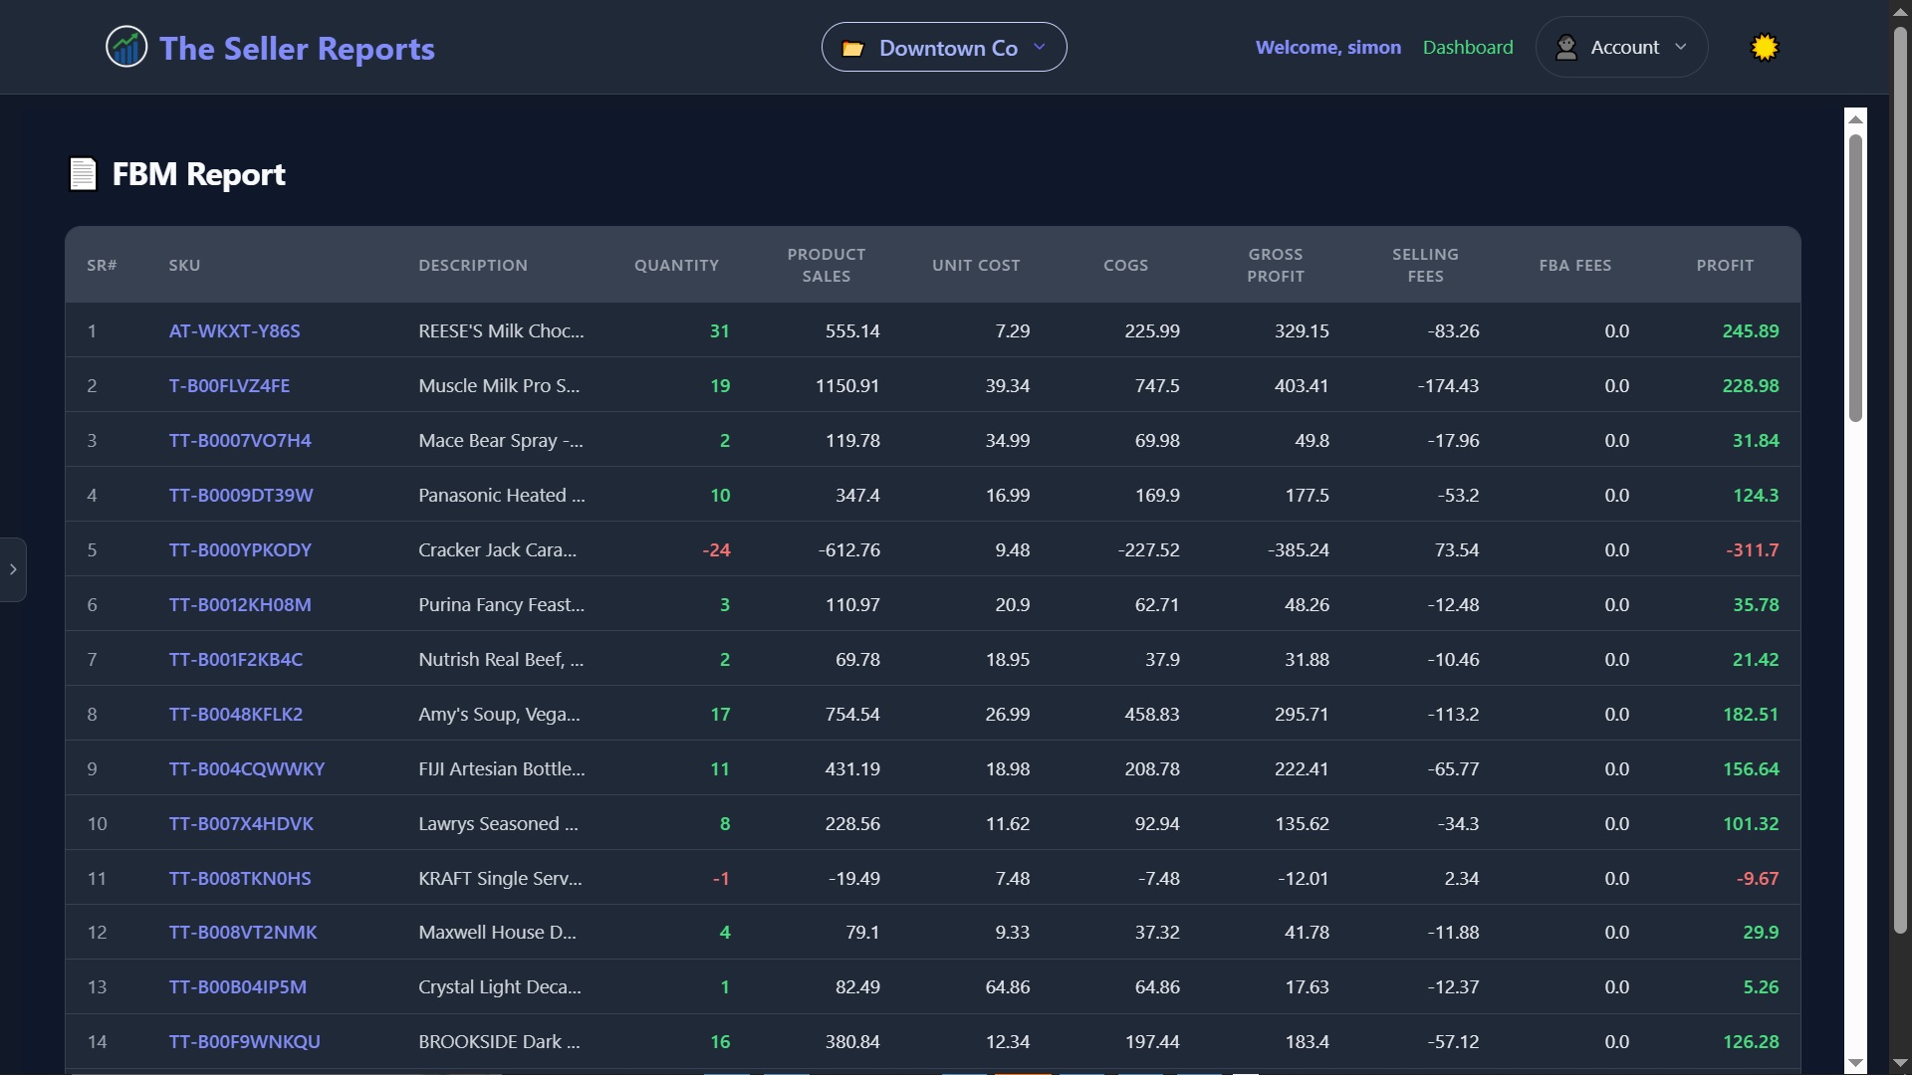The width and height of the screenshot is (1912, 1075).
Task: Open the Downtown Co store dropdown
Action: (x=944, y=47)
